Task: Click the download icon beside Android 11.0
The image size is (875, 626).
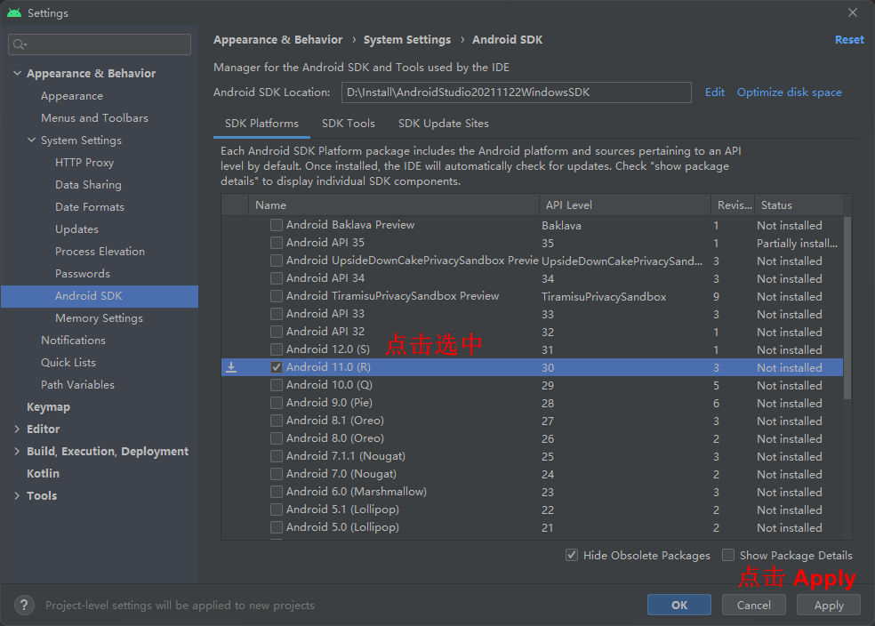Action: tap(231, 367)
